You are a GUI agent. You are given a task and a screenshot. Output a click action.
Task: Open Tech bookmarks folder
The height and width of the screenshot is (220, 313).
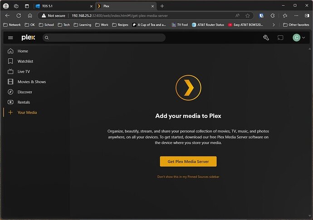[x=64, y=25]
